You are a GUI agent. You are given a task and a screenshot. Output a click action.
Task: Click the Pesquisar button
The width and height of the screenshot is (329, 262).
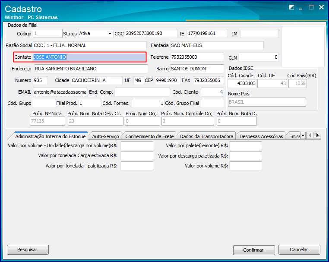[28, 249]
